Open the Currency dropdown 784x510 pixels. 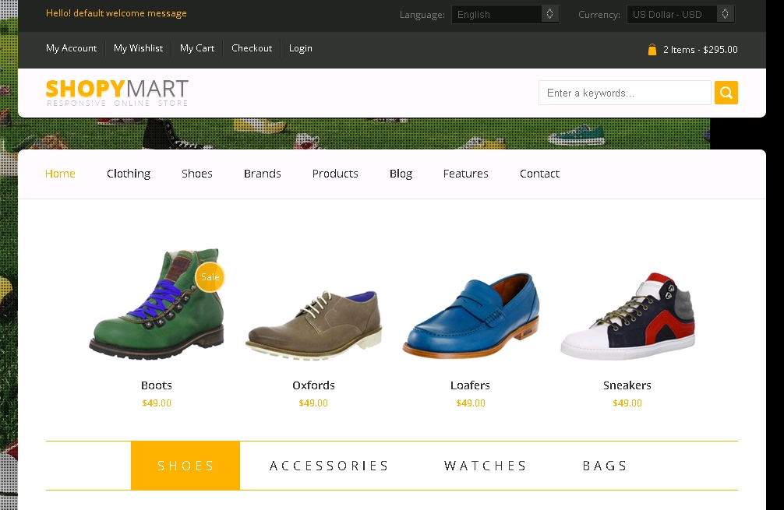click(x=680, y=14)
